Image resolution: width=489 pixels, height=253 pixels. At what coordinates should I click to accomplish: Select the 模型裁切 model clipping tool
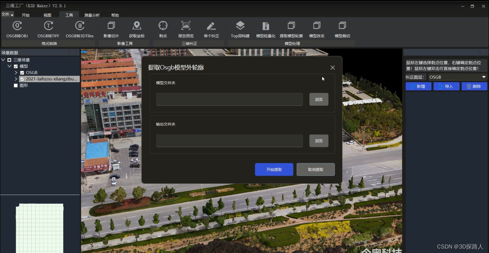342,29
